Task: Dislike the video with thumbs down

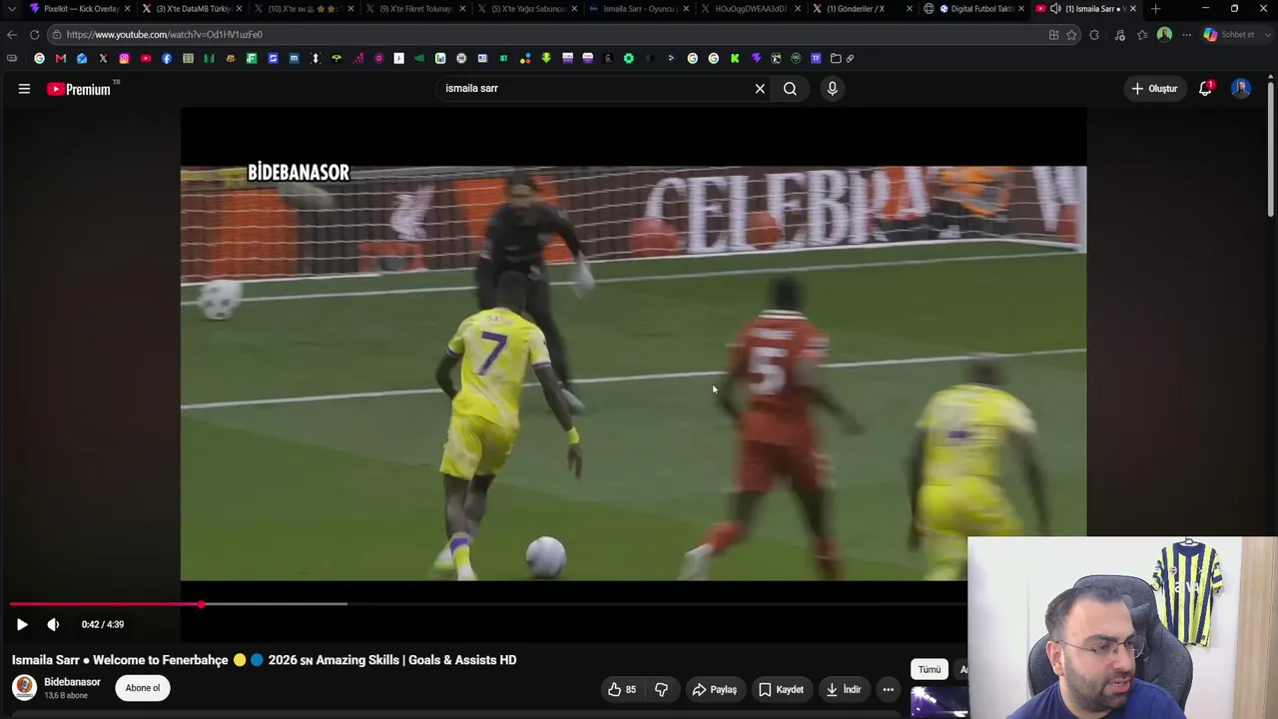Action: point(661,689)
